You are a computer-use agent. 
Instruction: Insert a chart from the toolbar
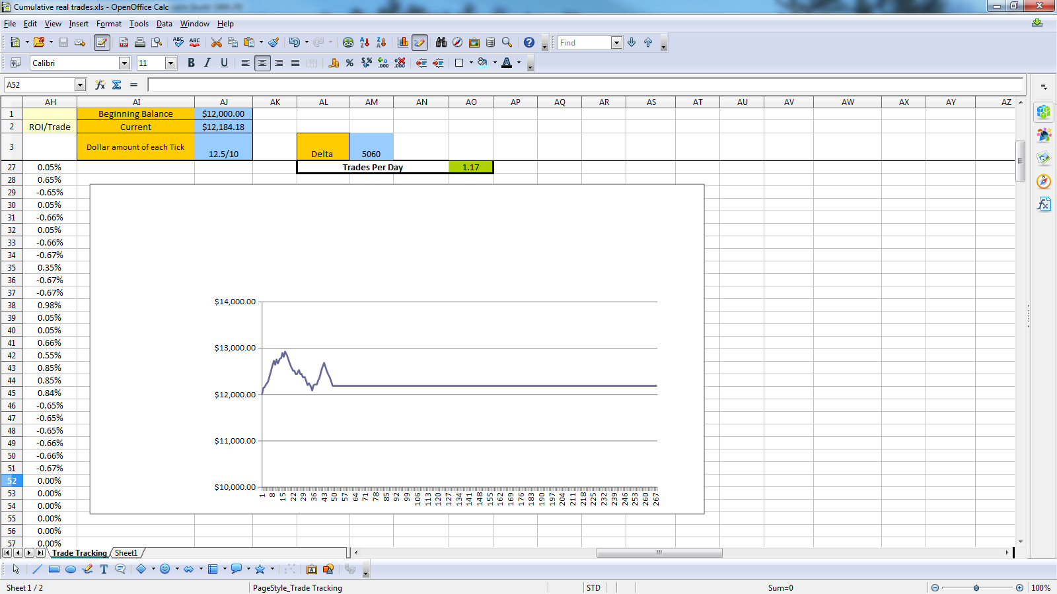[403, 42]
